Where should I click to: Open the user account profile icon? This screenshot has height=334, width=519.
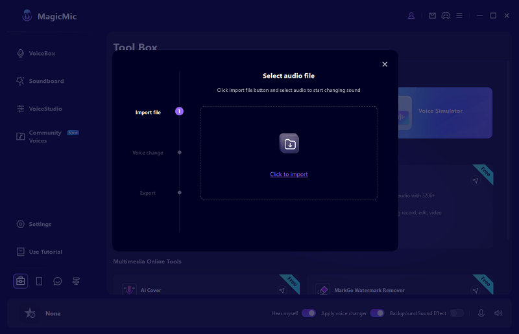411,16
